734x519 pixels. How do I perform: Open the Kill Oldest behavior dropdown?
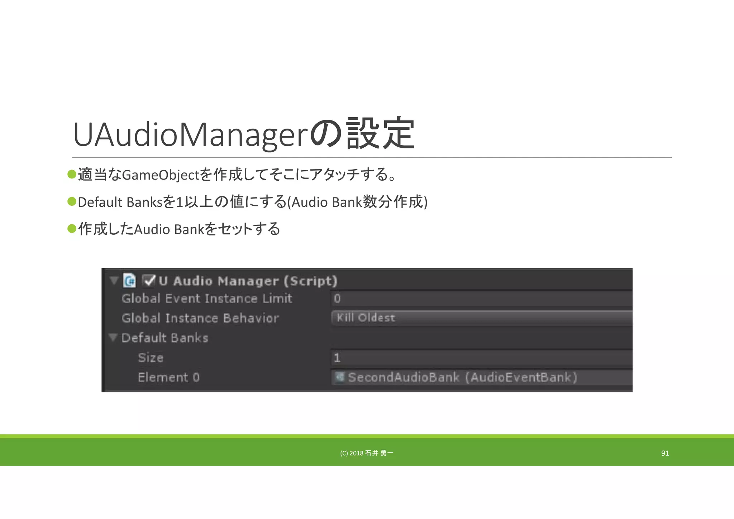click(482, 318)
